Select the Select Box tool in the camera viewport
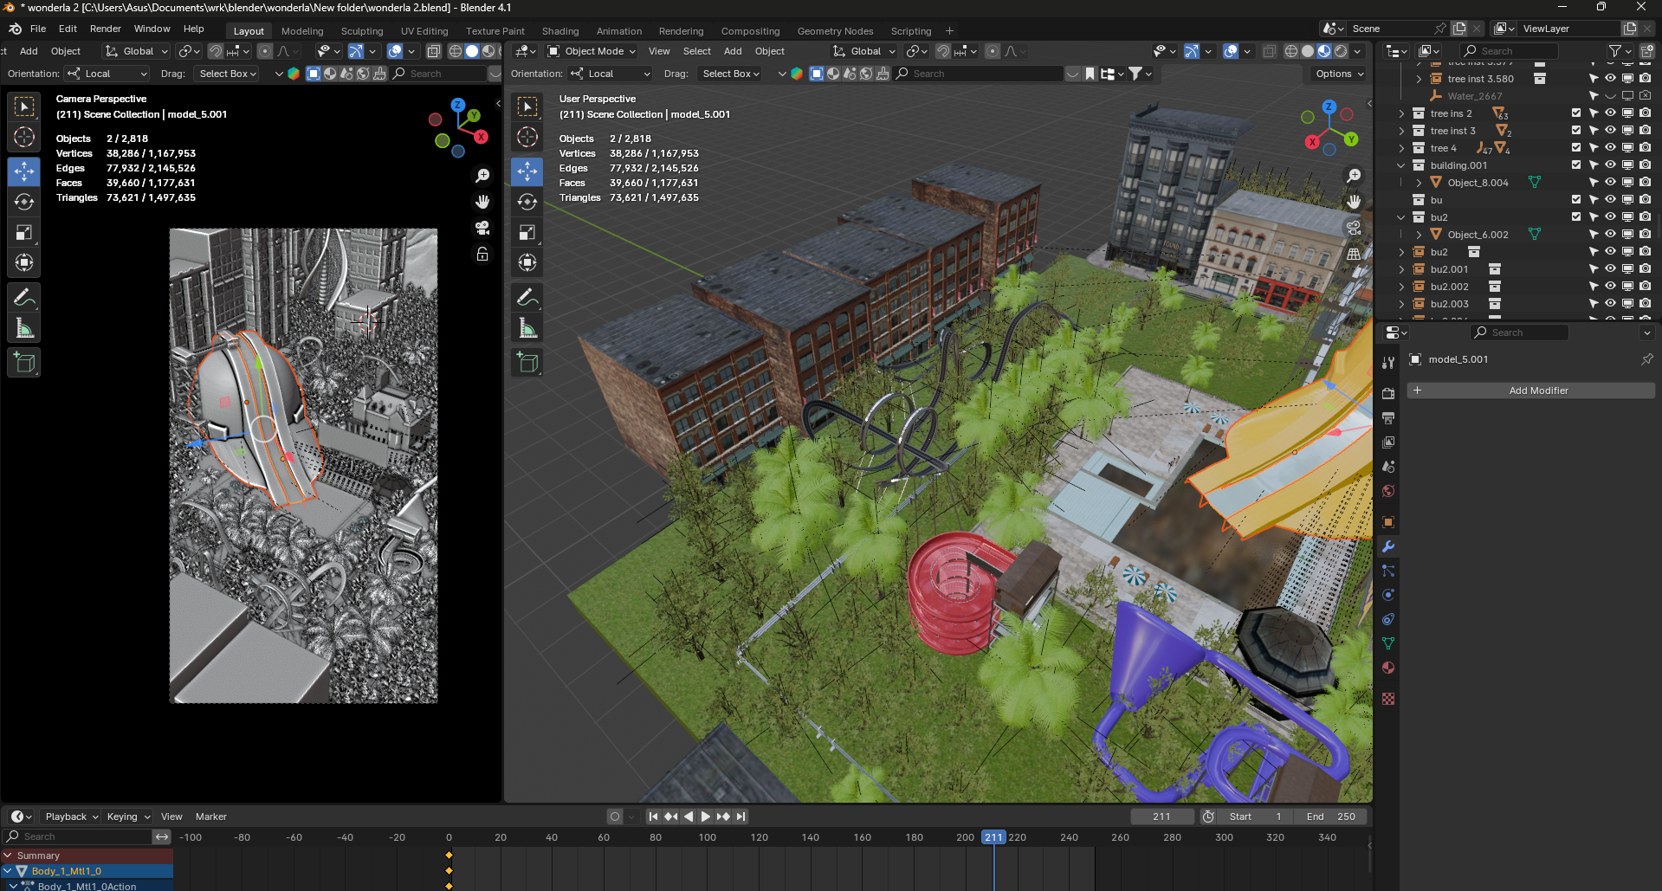This screenshot has width=1662, height=891. click(x=24, y=107)
